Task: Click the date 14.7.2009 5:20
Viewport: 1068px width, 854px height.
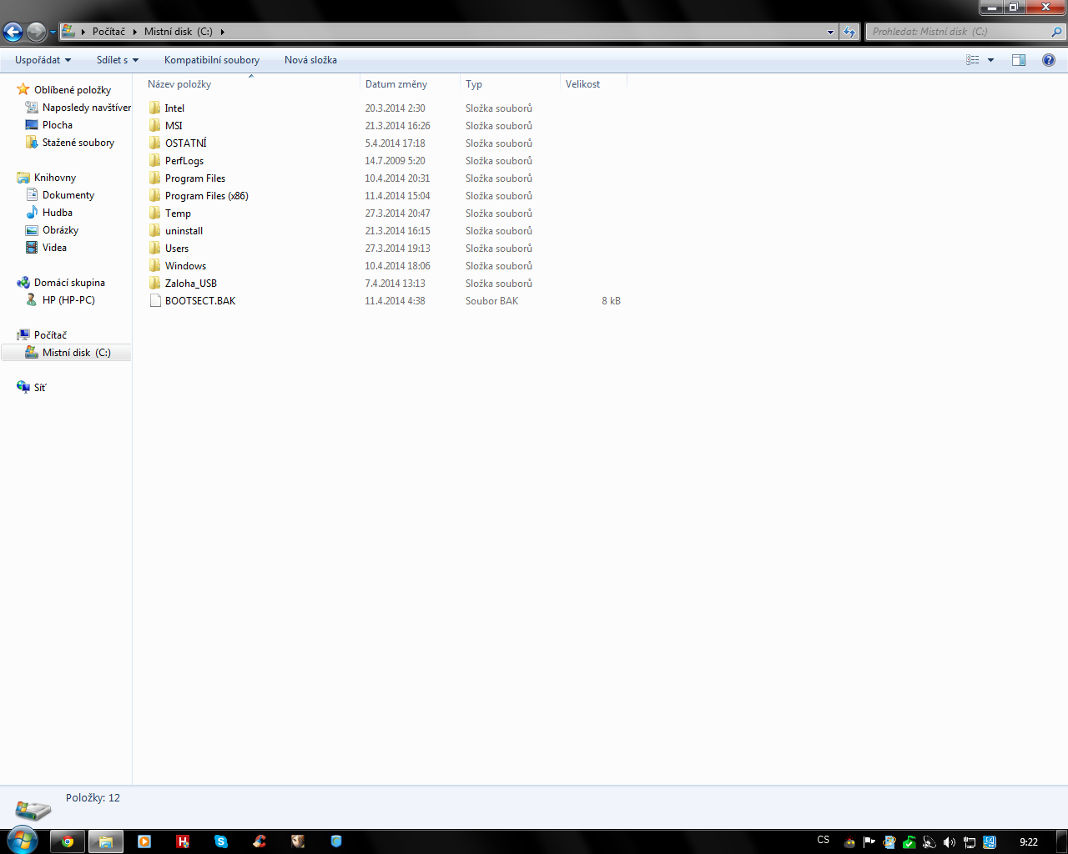Action: point(395,161)
